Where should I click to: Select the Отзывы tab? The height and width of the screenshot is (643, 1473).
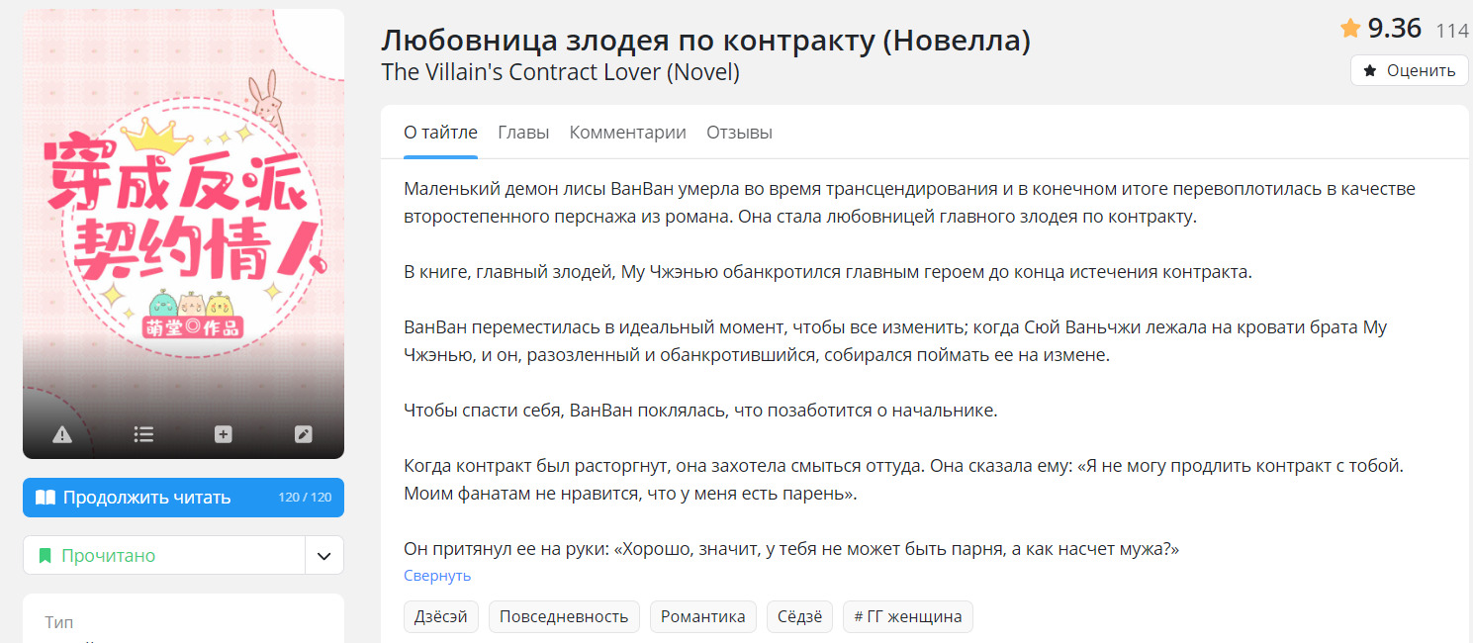pyautogui.click(x=739, y=133)
